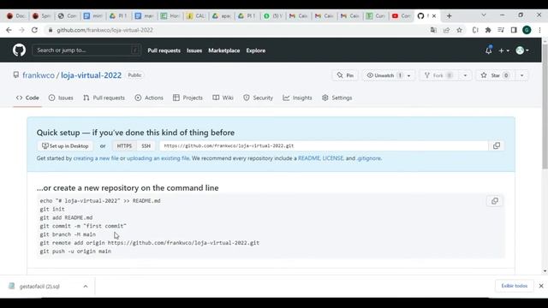Follow the LICENSE link

(x=333, y=158)
